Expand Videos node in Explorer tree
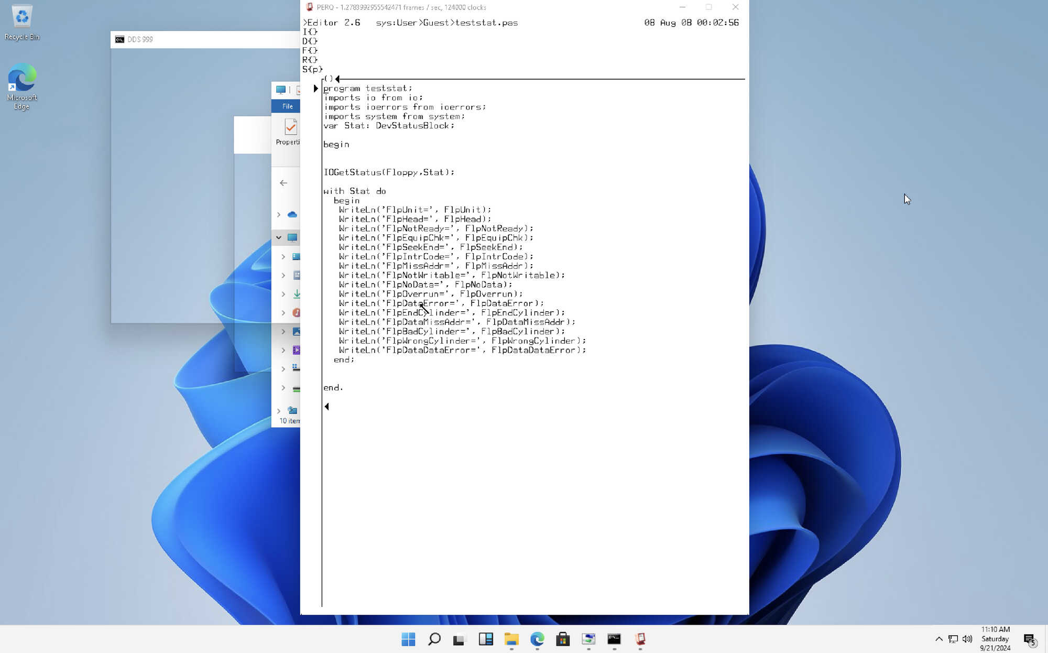The width and height of the screenshot is (1048, 653). point(283,350)
